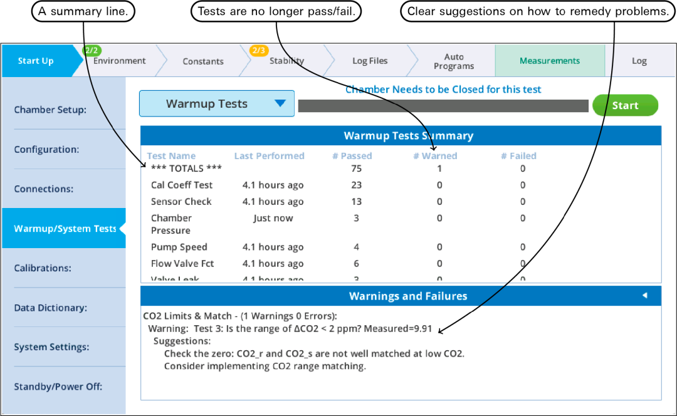The width and height of the screenshot is (677, 416).
Task: Collapse the Warnings and Failures panel arrow
Action: point(644,296)
